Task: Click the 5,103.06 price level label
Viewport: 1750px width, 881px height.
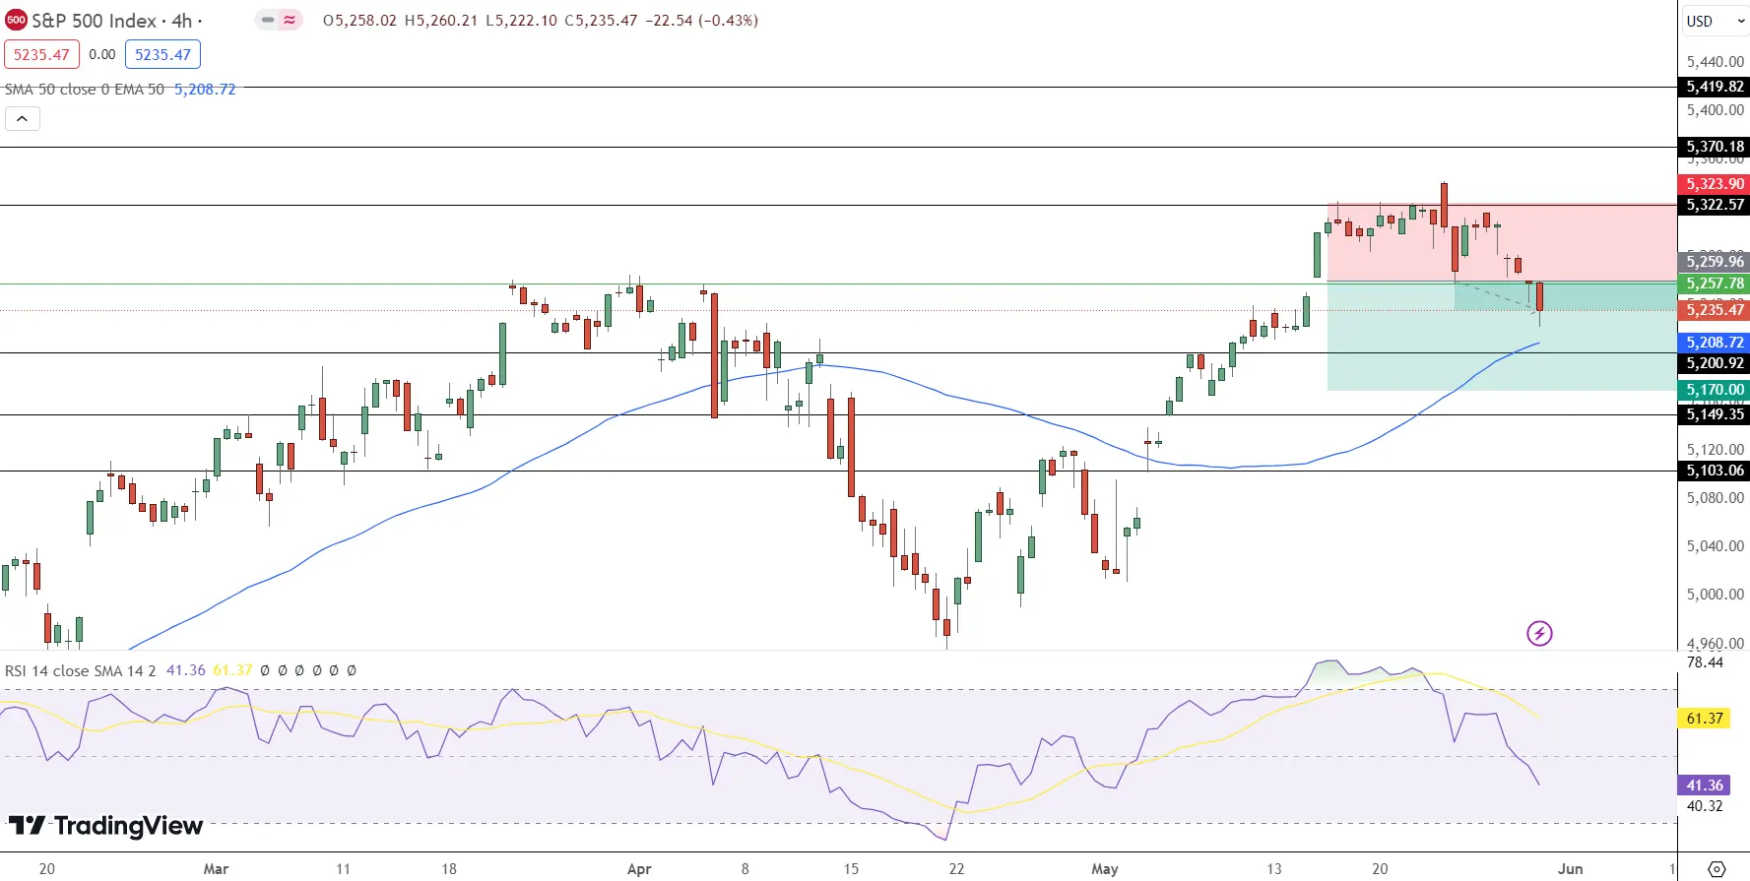Action: coord(1715,471)
